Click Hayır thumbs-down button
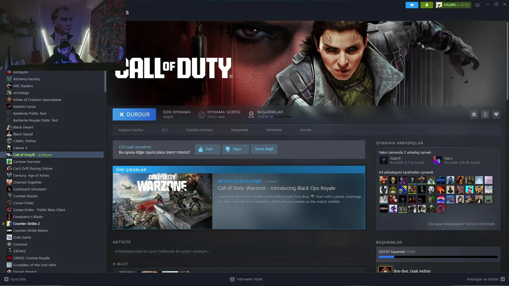 pos(235,149)
